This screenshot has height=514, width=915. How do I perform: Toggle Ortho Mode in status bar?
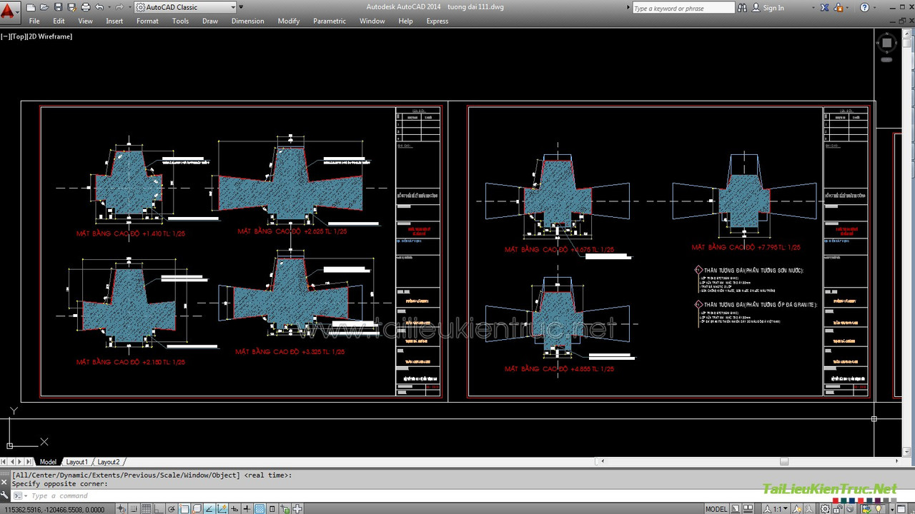158,508
